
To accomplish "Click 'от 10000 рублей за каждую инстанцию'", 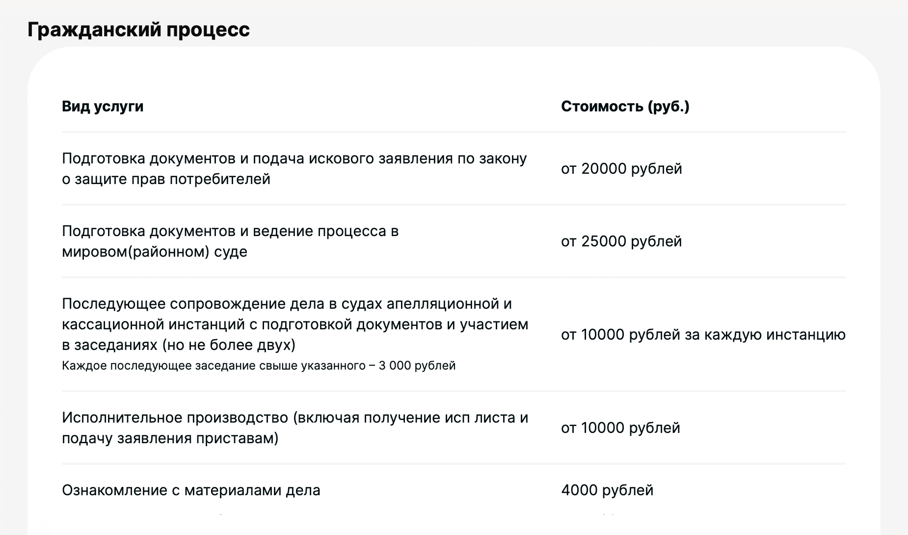I will click(x=703, y=335).
